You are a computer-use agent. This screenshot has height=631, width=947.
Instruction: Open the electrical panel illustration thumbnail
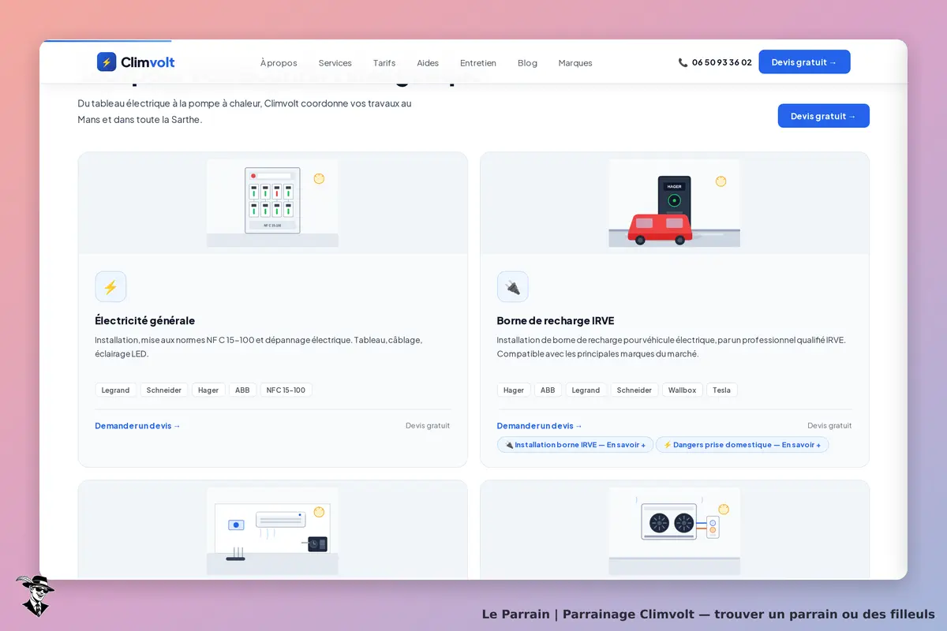click(272, 203)
